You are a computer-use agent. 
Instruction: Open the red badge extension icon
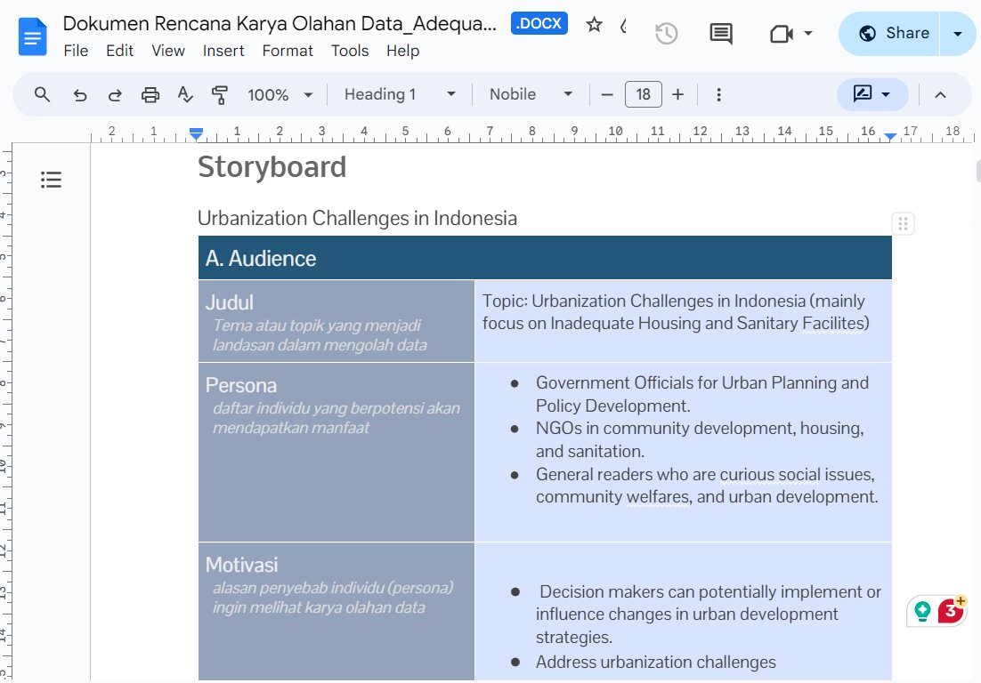pos(951,610)
